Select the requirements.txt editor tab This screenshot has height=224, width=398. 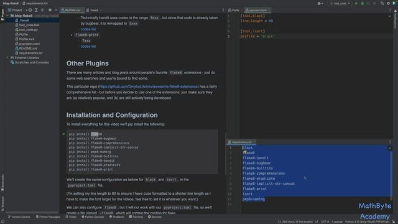(241, 142)
